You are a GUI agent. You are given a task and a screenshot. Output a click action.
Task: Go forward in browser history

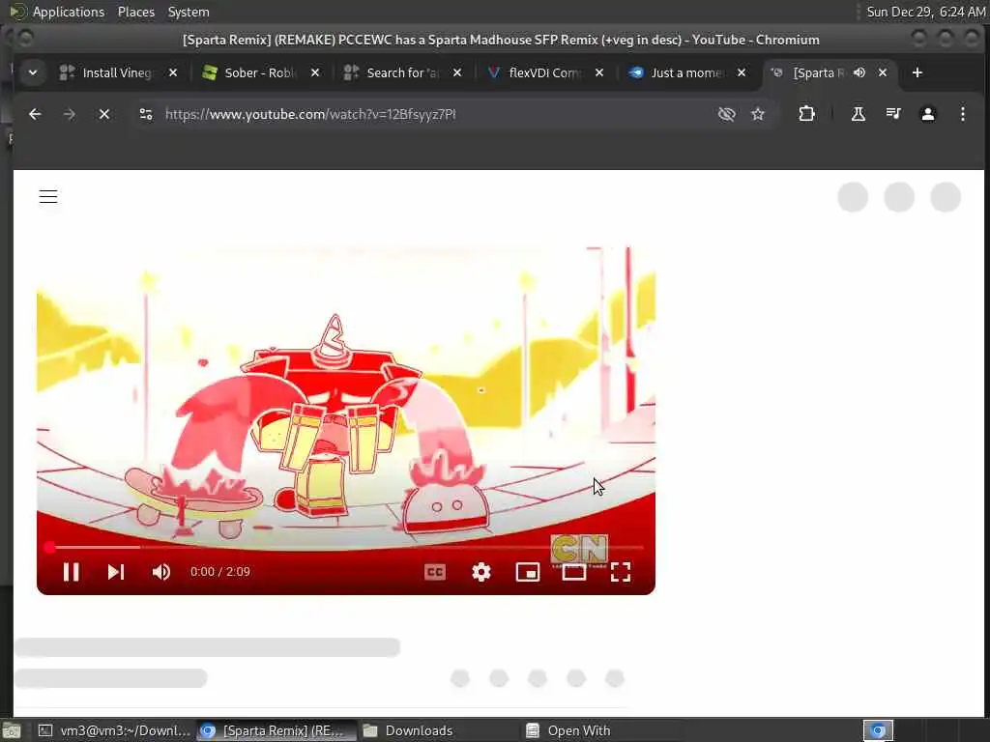pyautogui.click(x=70, y=114)
